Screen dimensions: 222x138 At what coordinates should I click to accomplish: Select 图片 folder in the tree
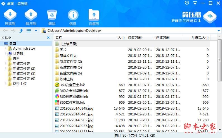tap(16, 59)
